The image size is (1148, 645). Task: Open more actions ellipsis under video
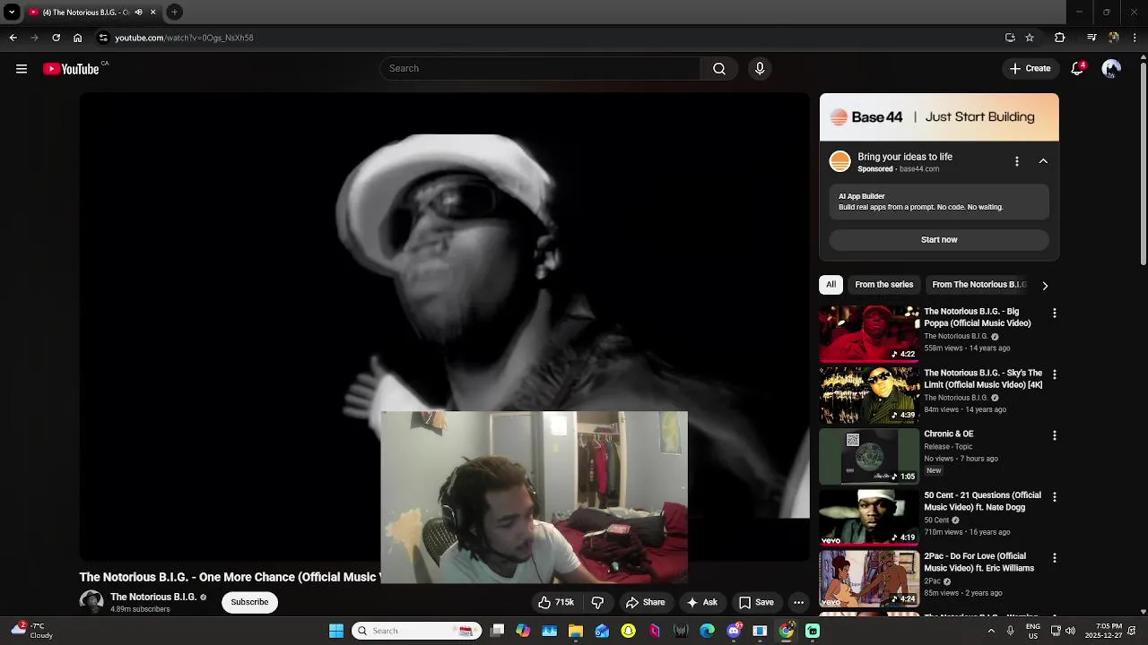point(798,602)
